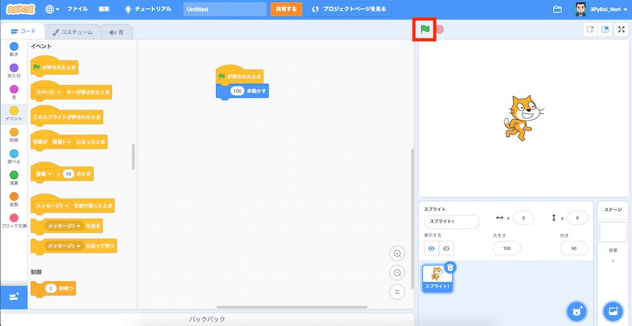Image resolution: width=632 pixels, height=326 pixels.
Task: Open the 3PySci_Nori account menu
Action: click(600, 9)
